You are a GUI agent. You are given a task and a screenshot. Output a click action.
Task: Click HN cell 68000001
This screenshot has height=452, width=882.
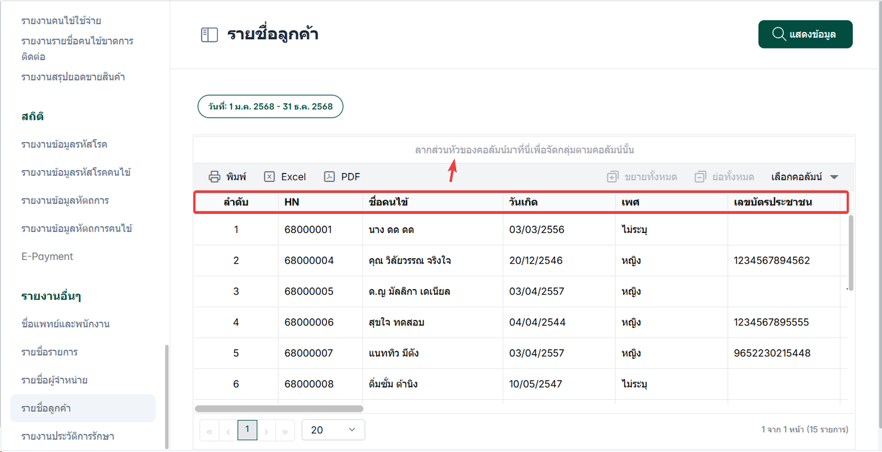coord(308,229)
